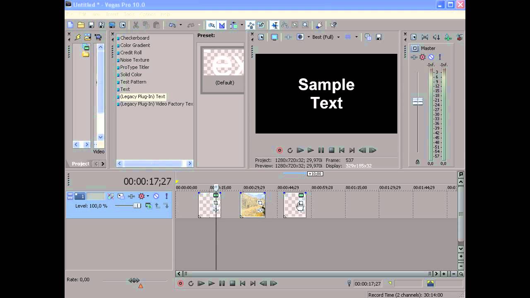Go to End in timeline transport bar

coord(253,284)
